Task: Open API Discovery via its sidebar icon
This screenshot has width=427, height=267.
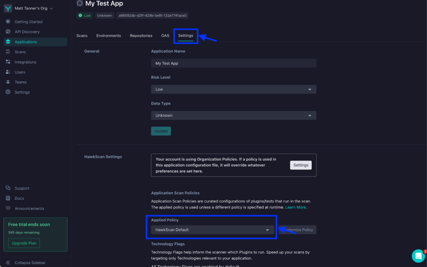Action: (x=8, y=32)
